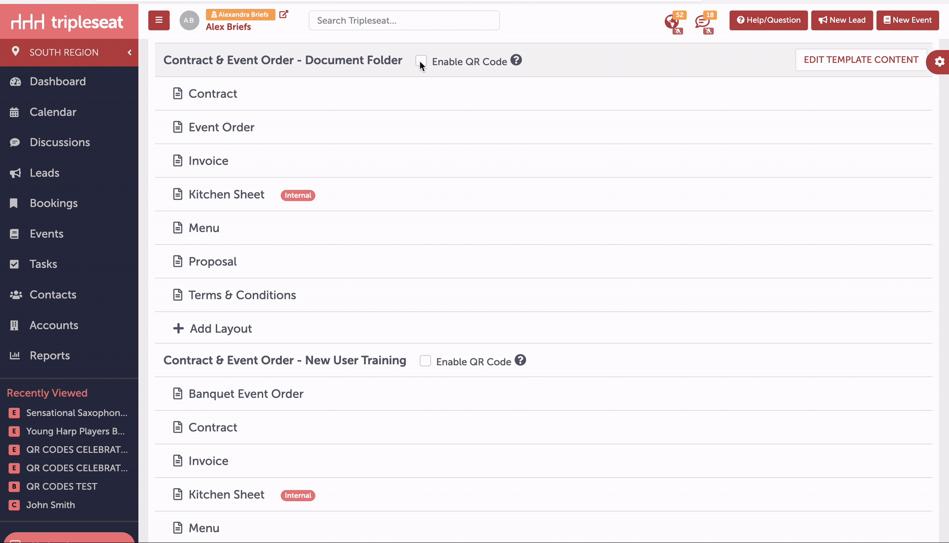The width and height of the screenshot is (949, 543).
Task: Click the Contacts people icon
Action: (16, 294)
